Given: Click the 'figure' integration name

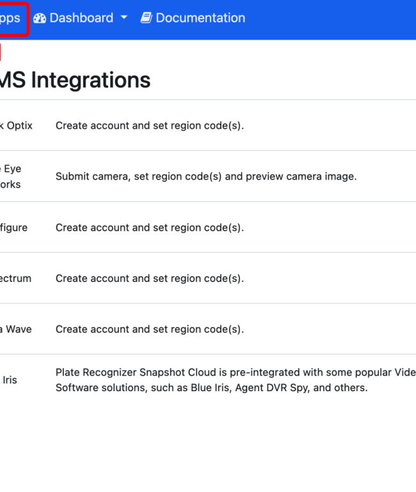Looking at the screenshot, I should coord(14,227).
